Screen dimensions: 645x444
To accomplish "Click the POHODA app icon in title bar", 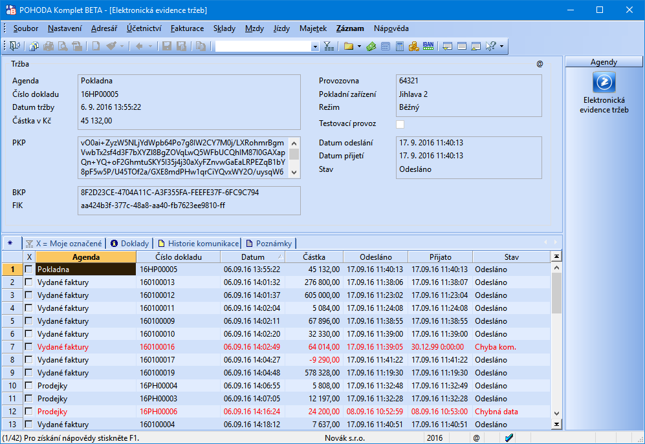I will 11,10.
